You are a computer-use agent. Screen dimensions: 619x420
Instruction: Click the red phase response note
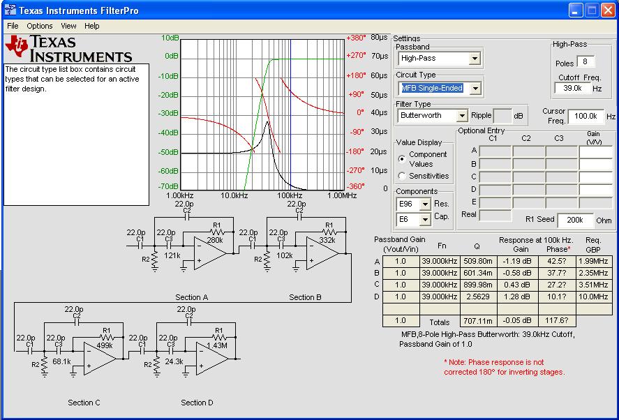(x=505, y=367)
